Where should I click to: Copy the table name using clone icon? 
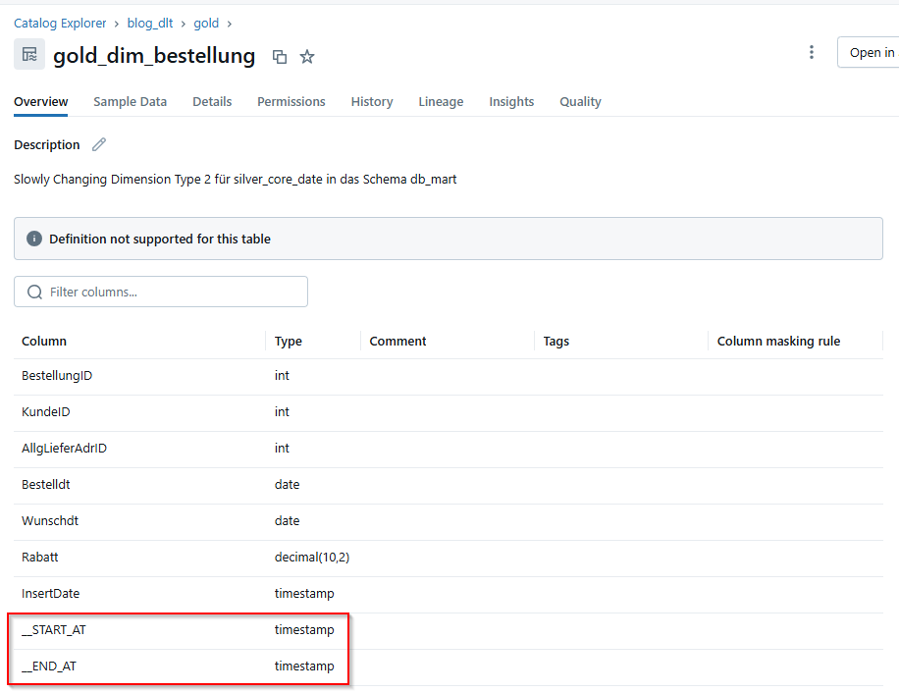pos(280,57)
